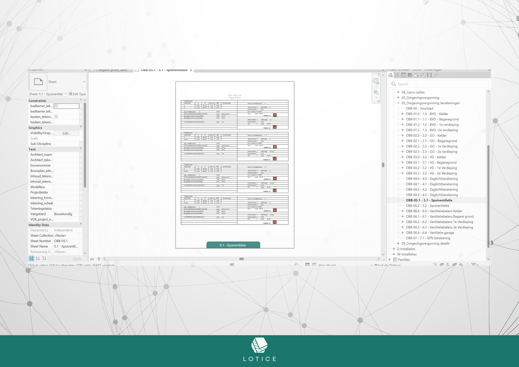Toggle the keuken_tekeni checkbox in Properties
Image resolution: width=519 pixels, height=367 pixels.
(57, 116)
